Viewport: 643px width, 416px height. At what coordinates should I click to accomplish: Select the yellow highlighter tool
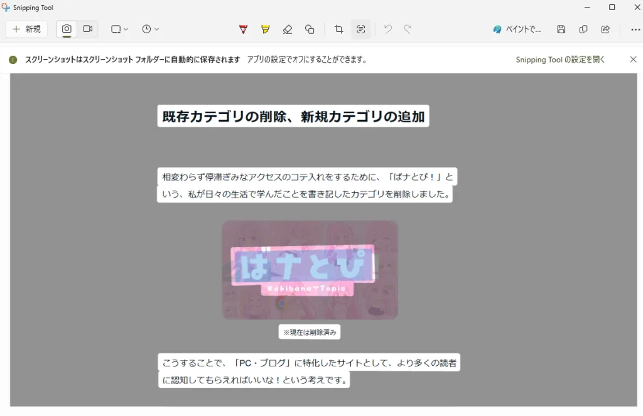(x=265, y=29)
